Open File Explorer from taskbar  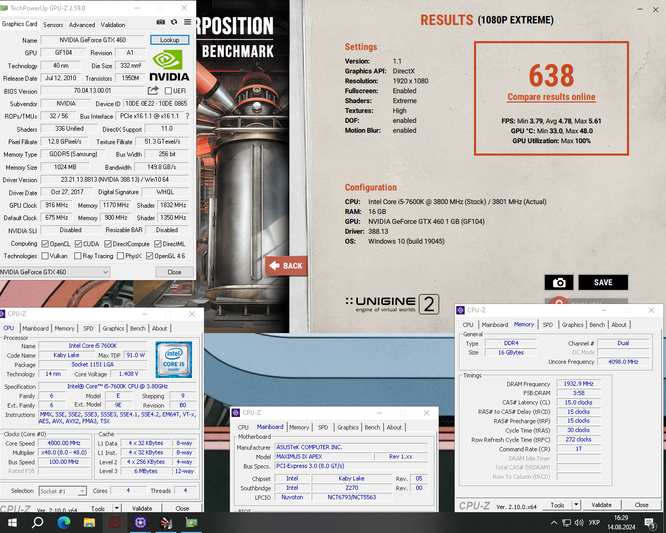click(x=89, y=523)
